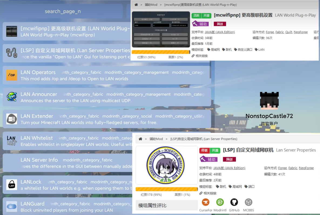Viewport: 320px width, 215px height.
Task: Click home icon in top breadcrumb
Action: 136,5
